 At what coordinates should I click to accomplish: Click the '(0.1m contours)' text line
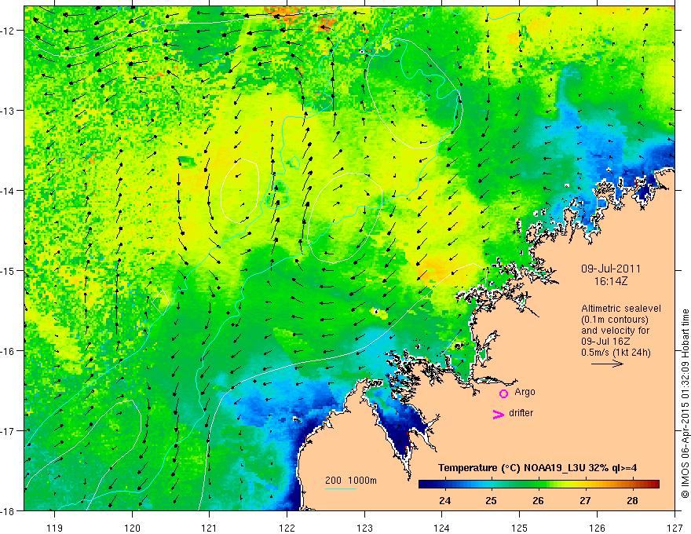(615, 320)
